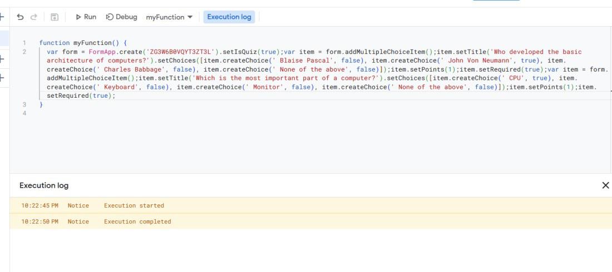Click the closing brace on line 3

(x=41, y=104)
